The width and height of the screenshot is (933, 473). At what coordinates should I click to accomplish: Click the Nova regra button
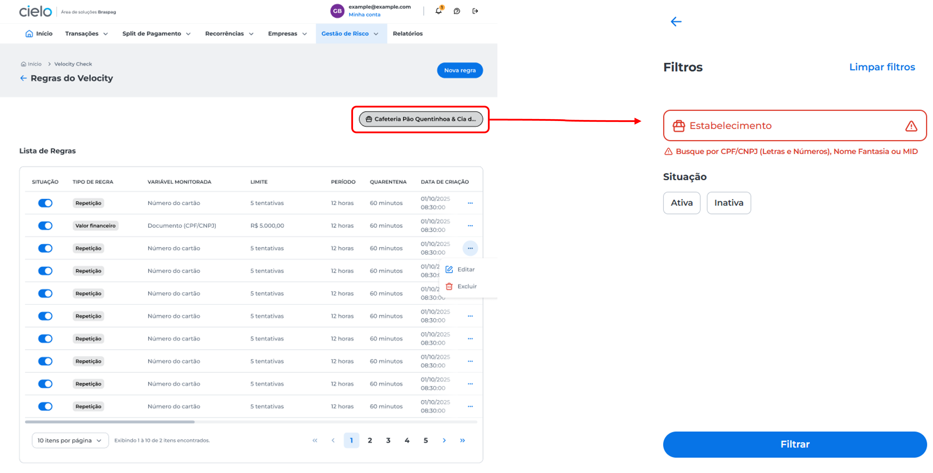460,70
